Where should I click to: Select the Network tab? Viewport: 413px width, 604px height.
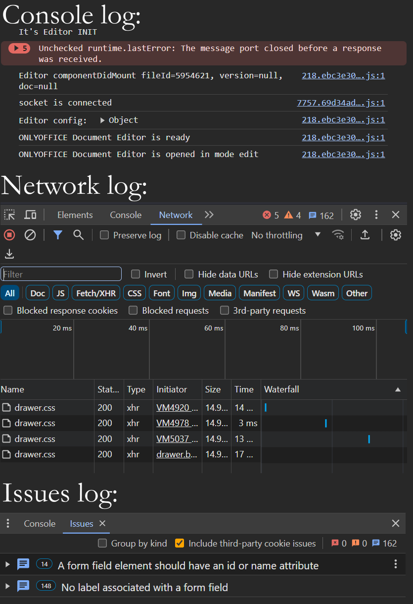pyautogui.click(x=176, y=215)
